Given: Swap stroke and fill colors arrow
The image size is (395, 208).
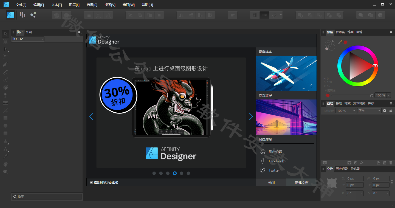Looking at the screenshot, I should (x=333, y=42).
